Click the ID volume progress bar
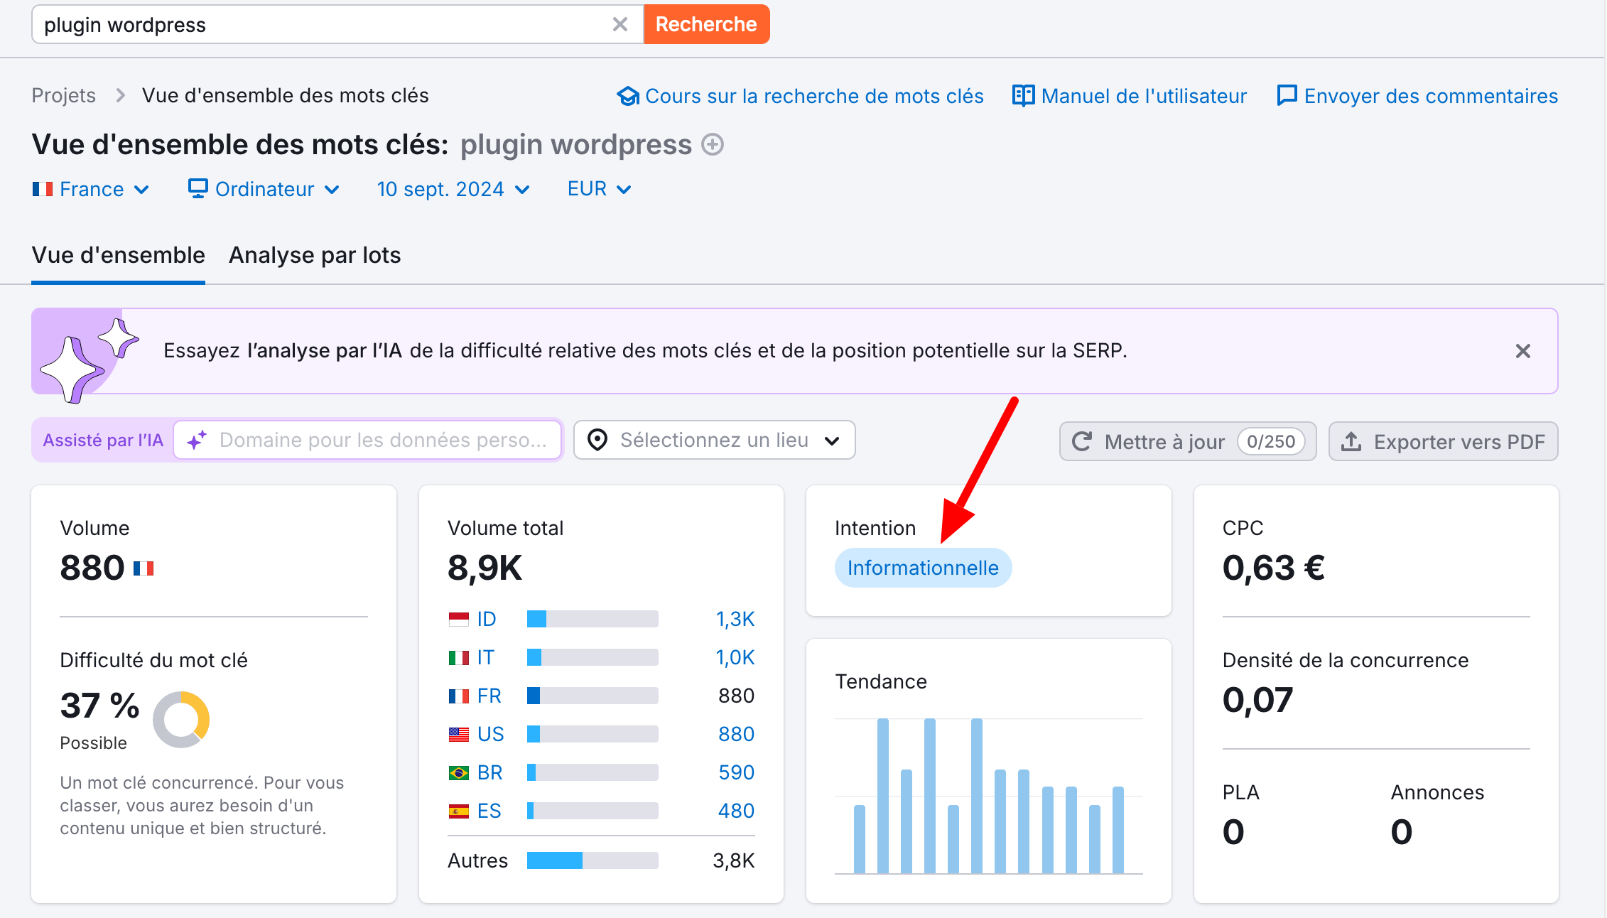The image size is (1607, 918). (593, 619)
